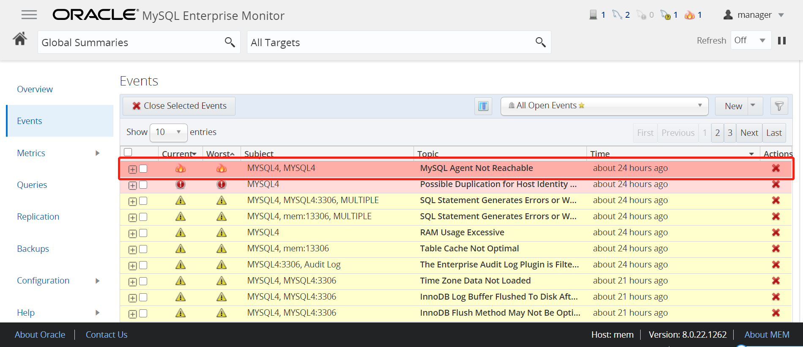Image resolution: width=803 pixels, height=347 pixels.
Task: Open the hamburger navigation menu
Action: point(29,15)
